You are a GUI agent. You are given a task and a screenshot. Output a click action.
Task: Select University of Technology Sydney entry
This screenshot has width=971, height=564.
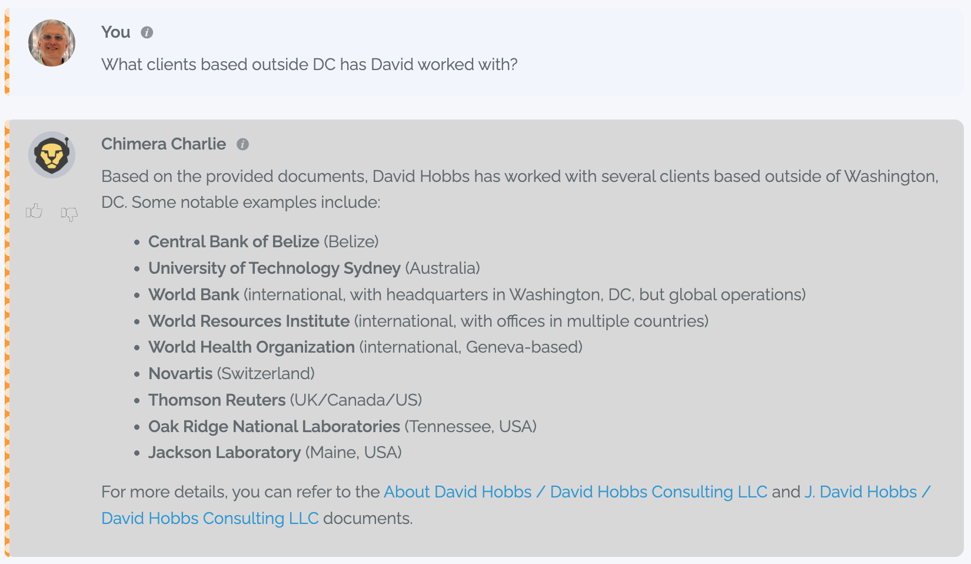(314, 268)
